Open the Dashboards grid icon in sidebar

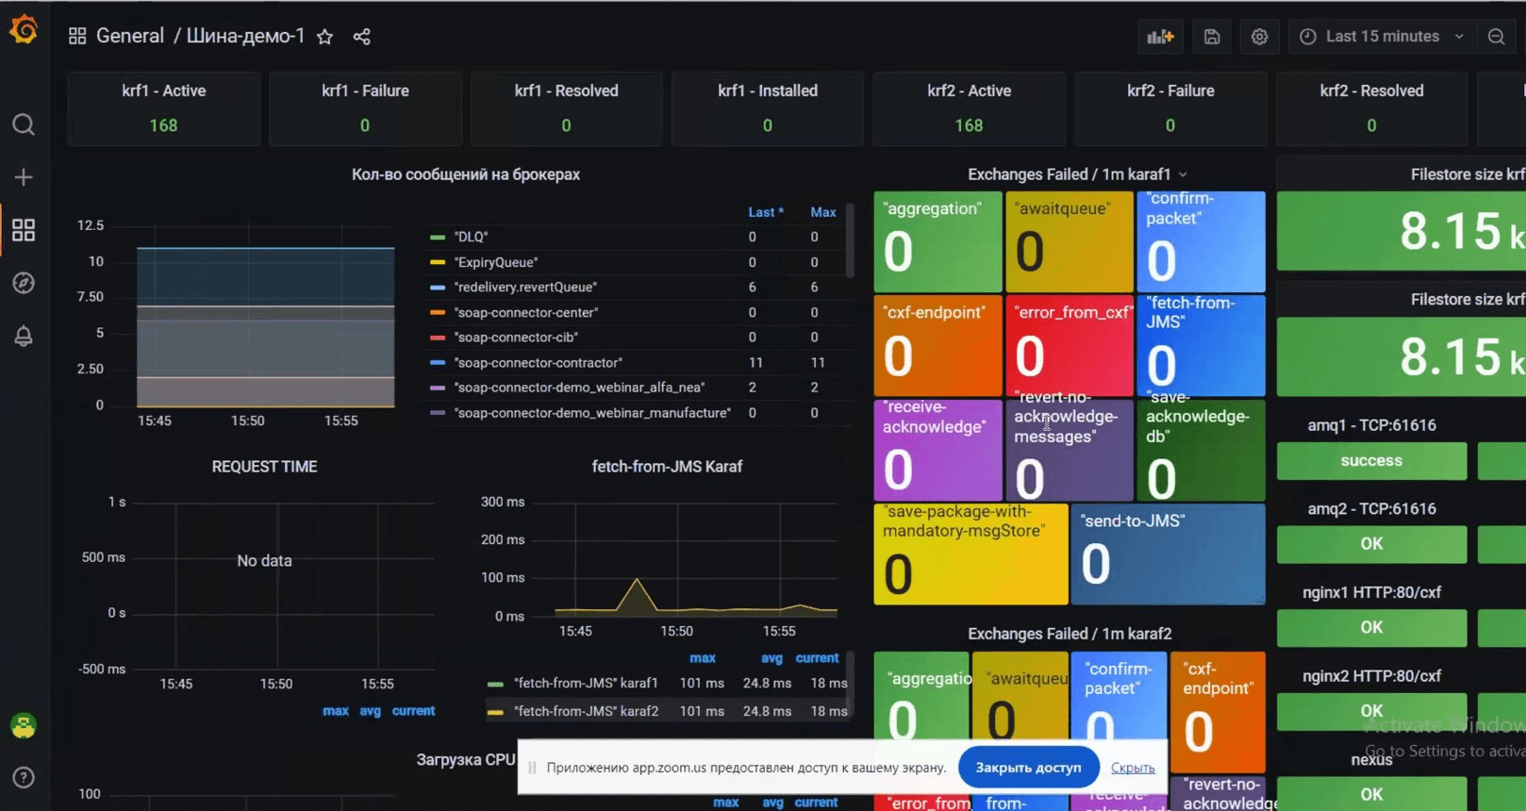point(24,230)
